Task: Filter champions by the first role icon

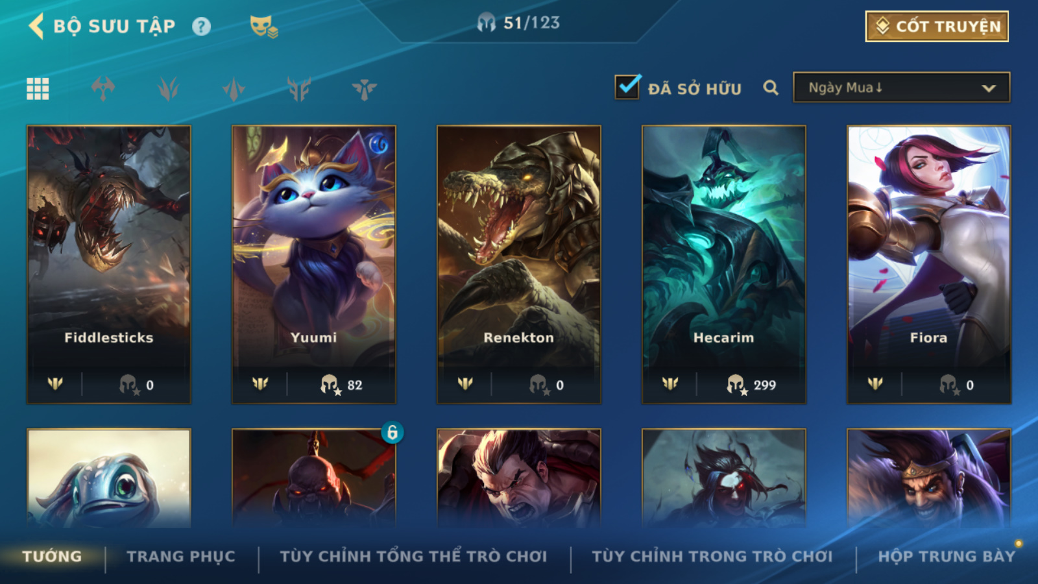Action: click(x=103, y=88)
